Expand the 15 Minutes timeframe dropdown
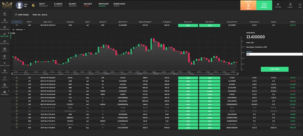Image resolution: width=303 pixels, height=136 pixels. tap(19, 30)
